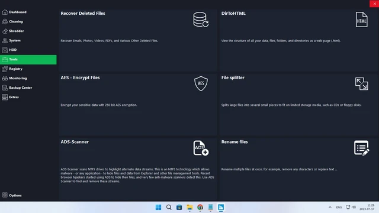Switch to the Cleaning section
The height and width of the screenshot is (213, 379).
pos(16,21)
